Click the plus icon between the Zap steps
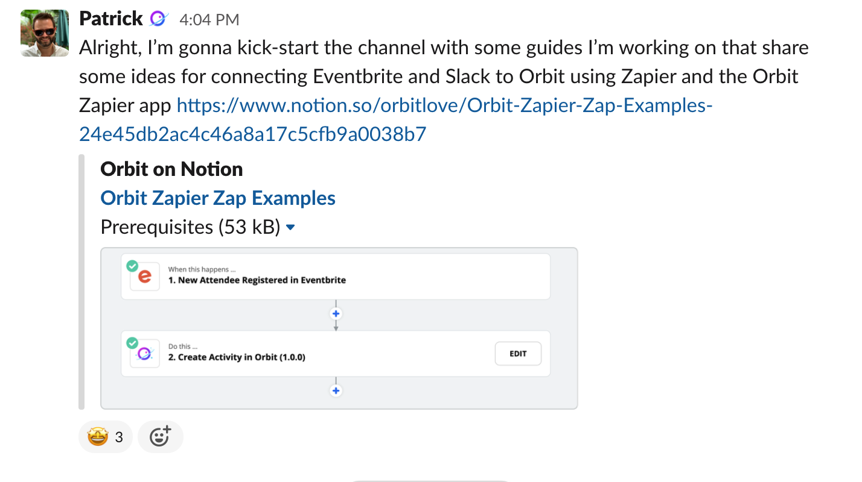Viewport: 862px width, 482px height. (336, 313)
